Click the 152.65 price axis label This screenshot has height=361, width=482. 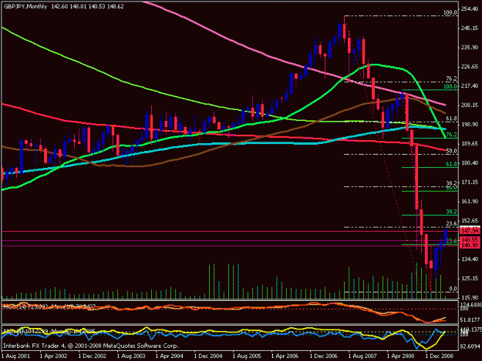(x=470, y=221)
